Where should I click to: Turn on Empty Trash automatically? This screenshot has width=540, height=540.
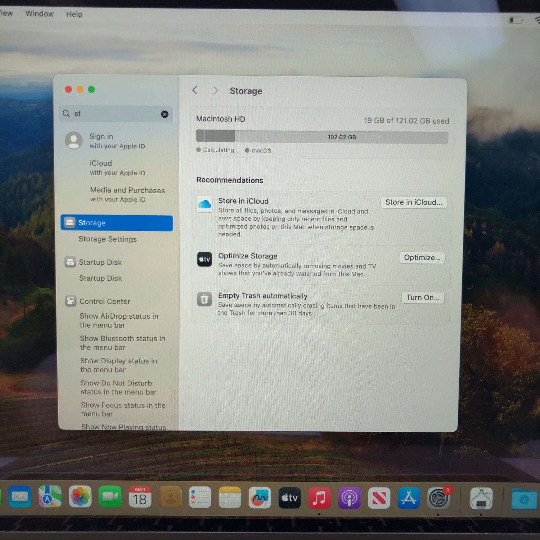pyautogui.click(x=423, y=298)
